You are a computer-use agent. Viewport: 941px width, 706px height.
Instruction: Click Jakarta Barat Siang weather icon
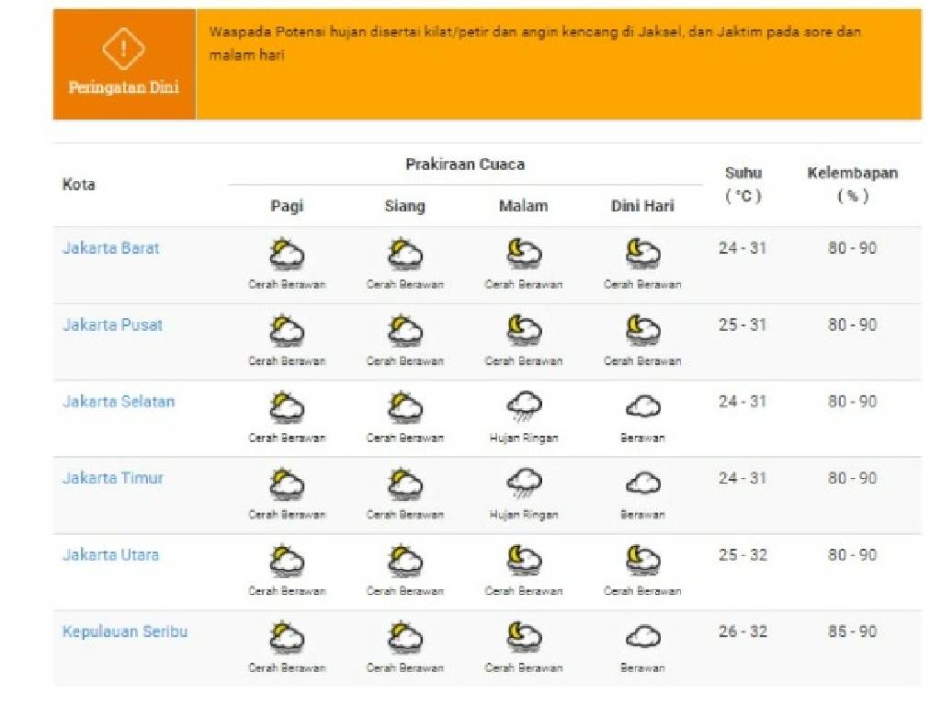click(x=405, y=254)
